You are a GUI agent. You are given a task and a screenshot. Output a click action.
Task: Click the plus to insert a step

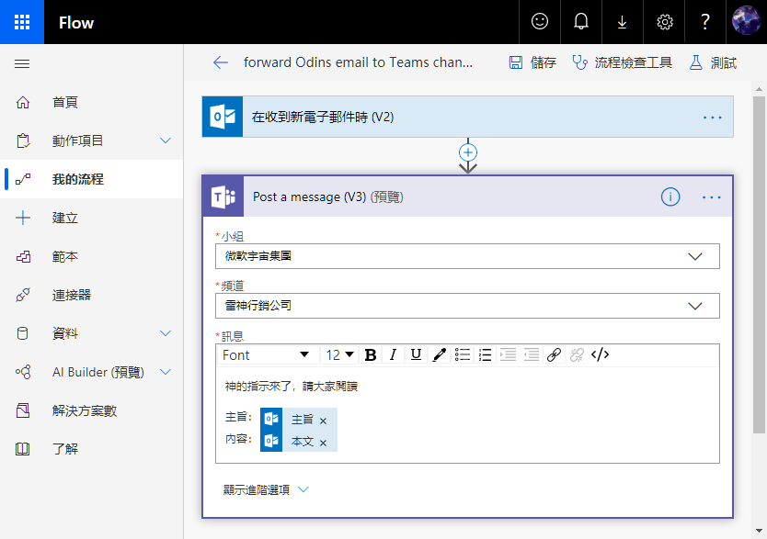tap(468, 152)
